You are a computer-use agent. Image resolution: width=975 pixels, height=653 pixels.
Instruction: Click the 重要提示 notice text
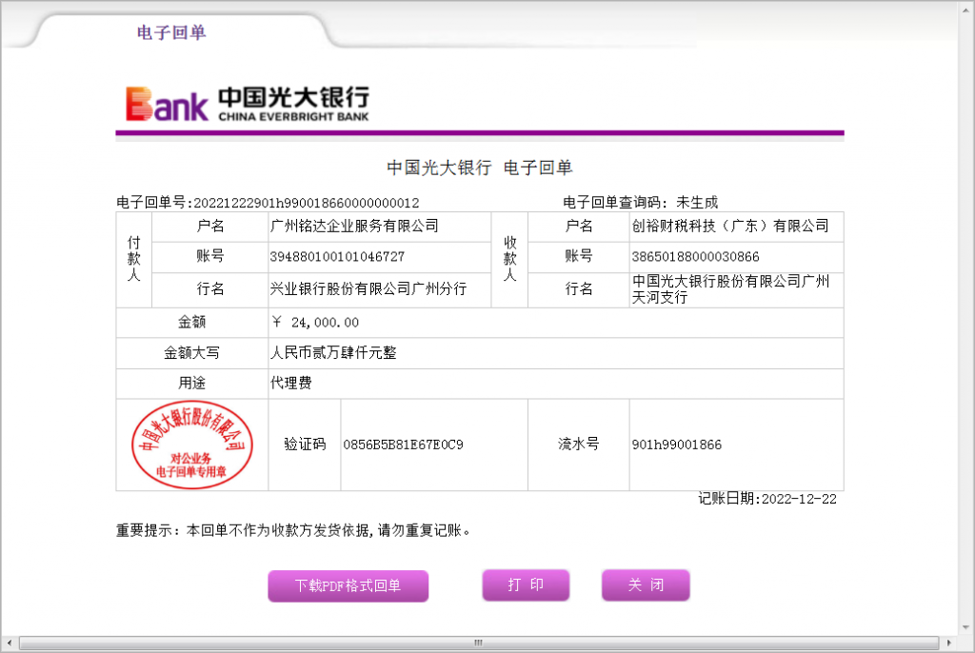pyautogui.click(x=293, y=530)
